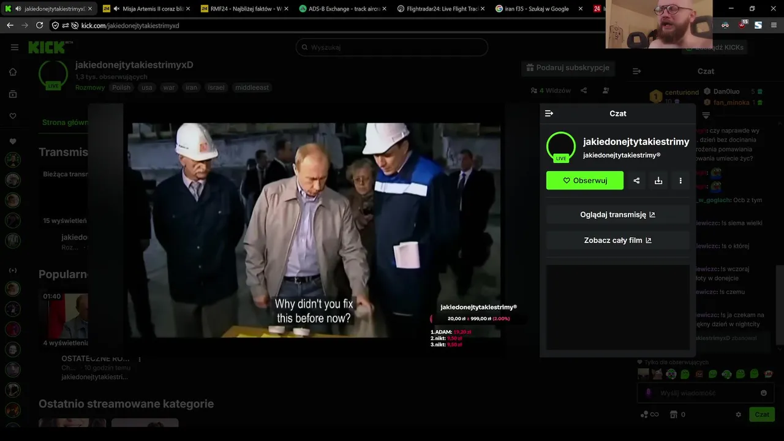Click the war tag
This screenshot has height=441, width=784.
coord(169,88)
